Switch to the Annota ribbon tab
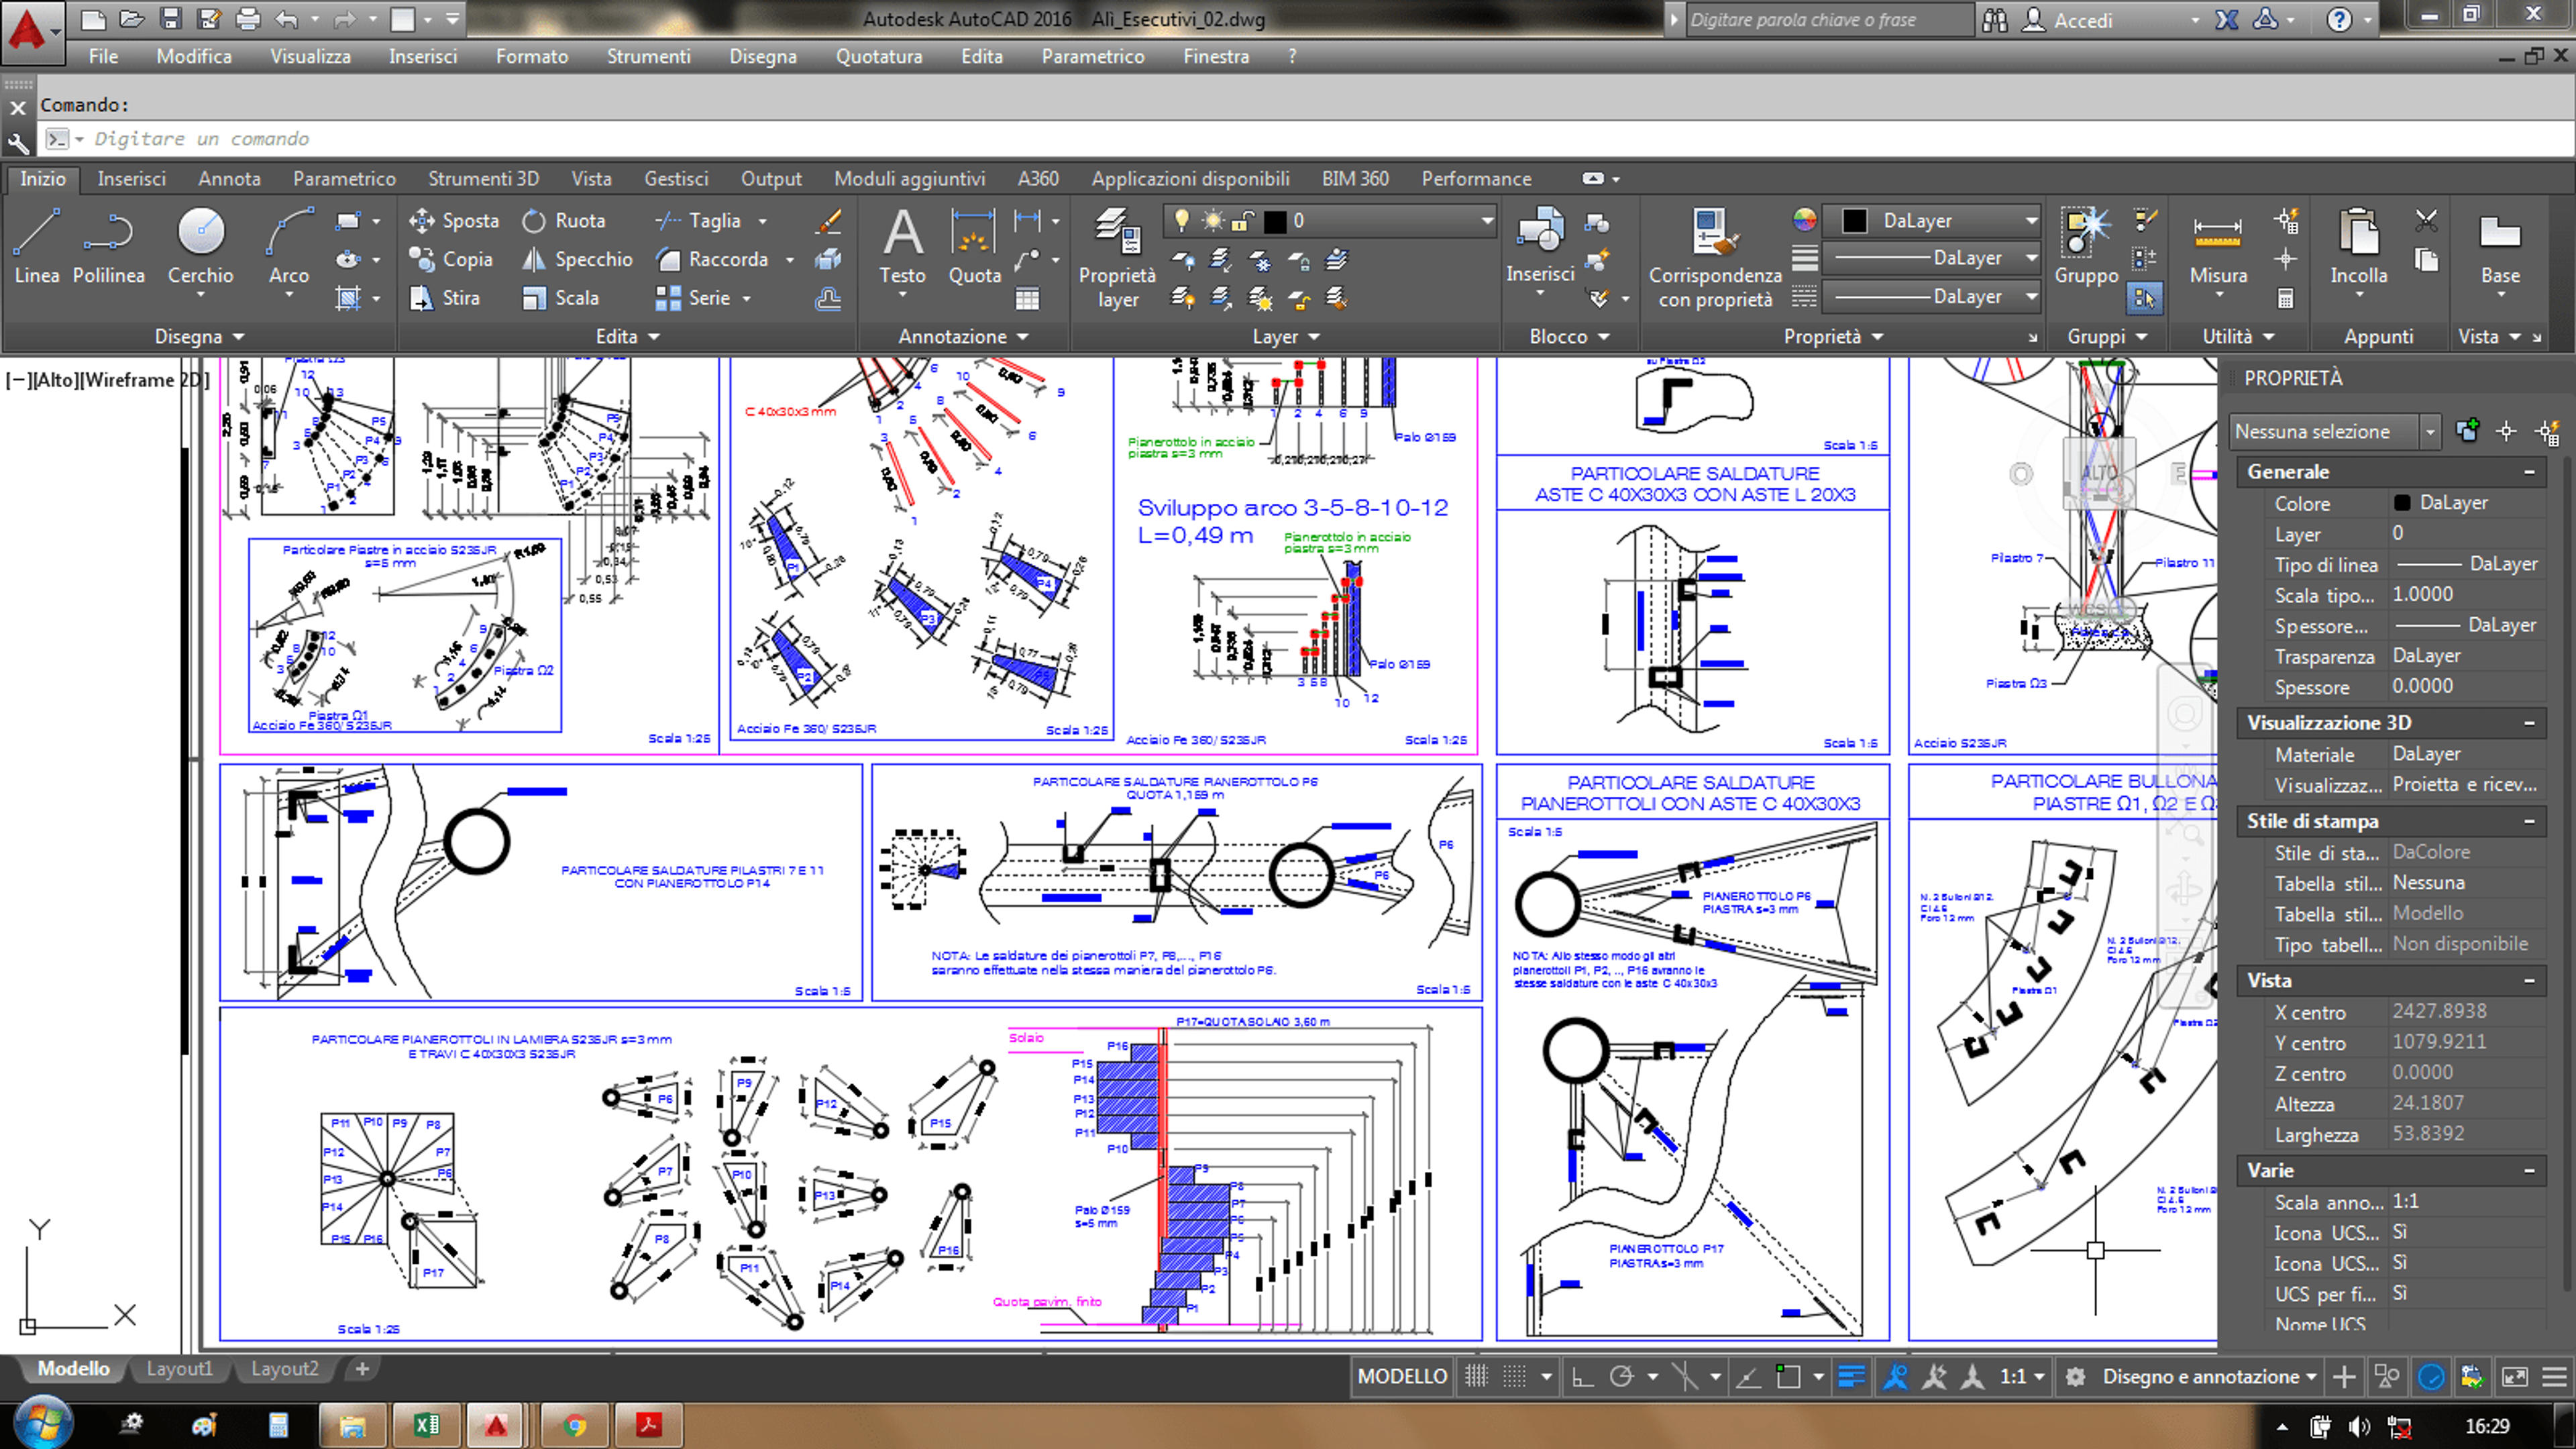Image resolution: width=2576 pixels, height=1449 pixels. (x=229, y=178)
